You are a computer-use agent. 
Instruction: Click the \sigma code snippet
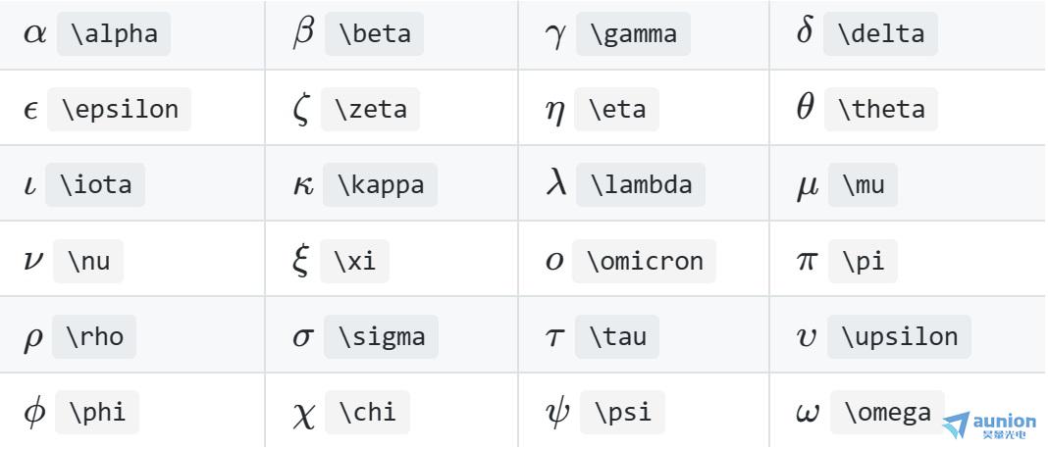381,336
